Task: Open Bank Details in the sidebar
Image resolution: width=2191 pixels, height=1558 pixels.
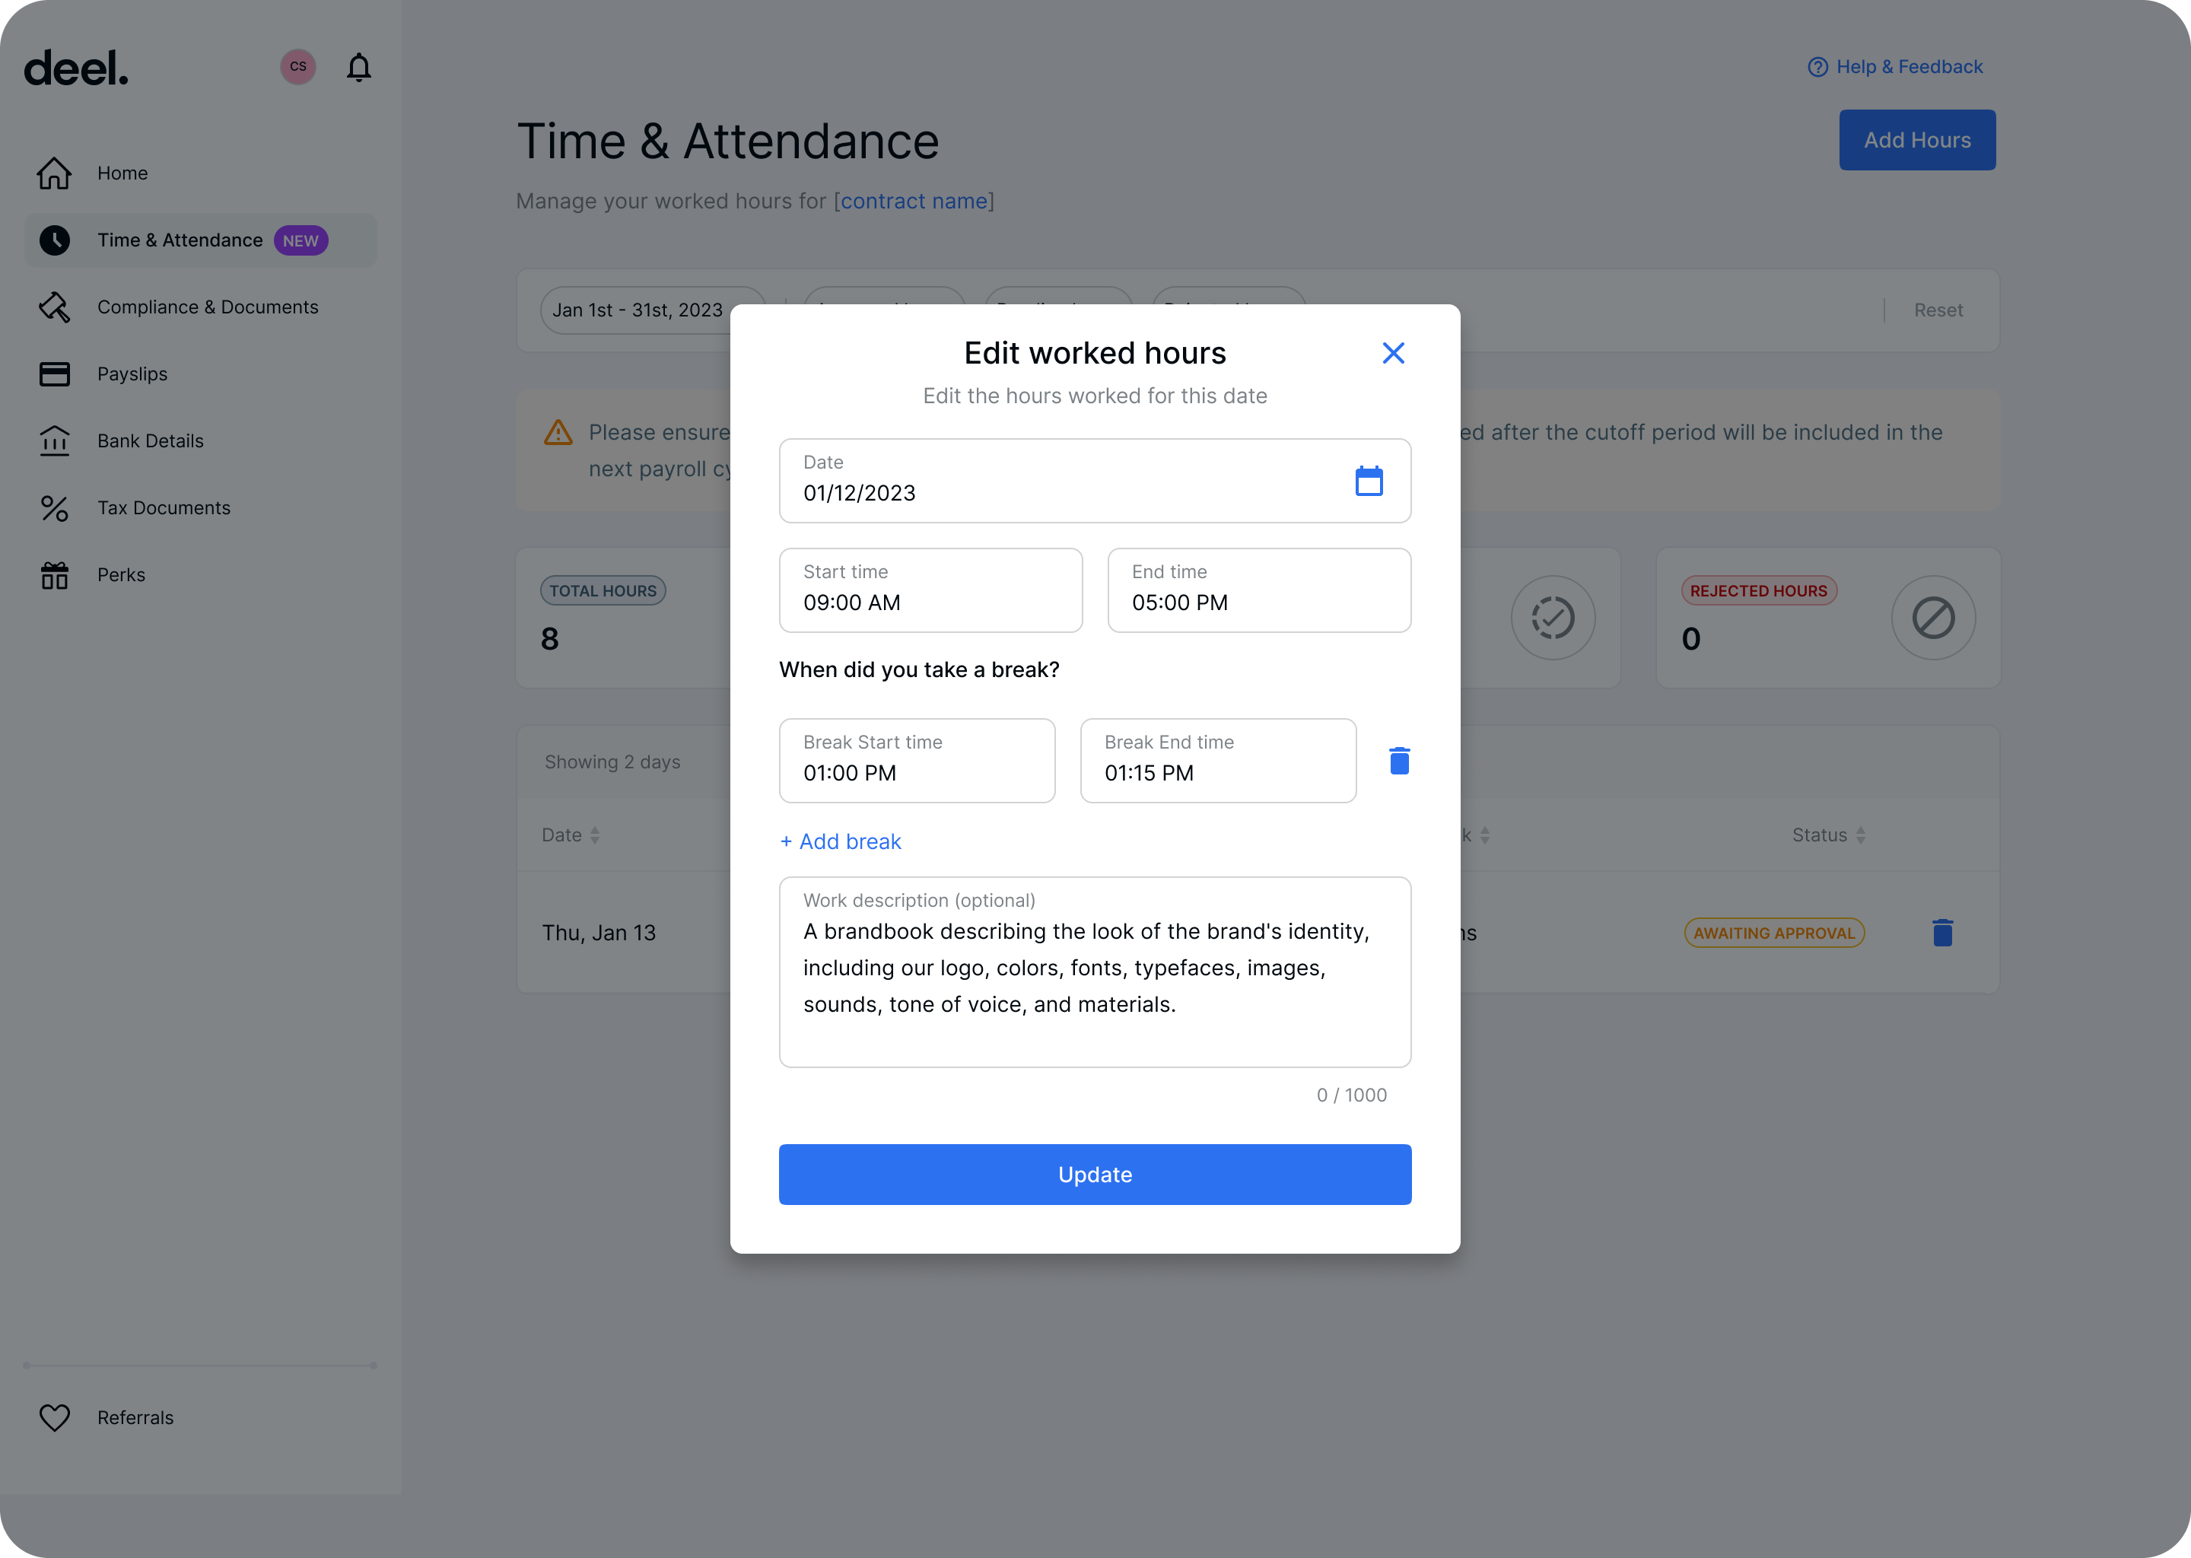Action: point(201,441)
